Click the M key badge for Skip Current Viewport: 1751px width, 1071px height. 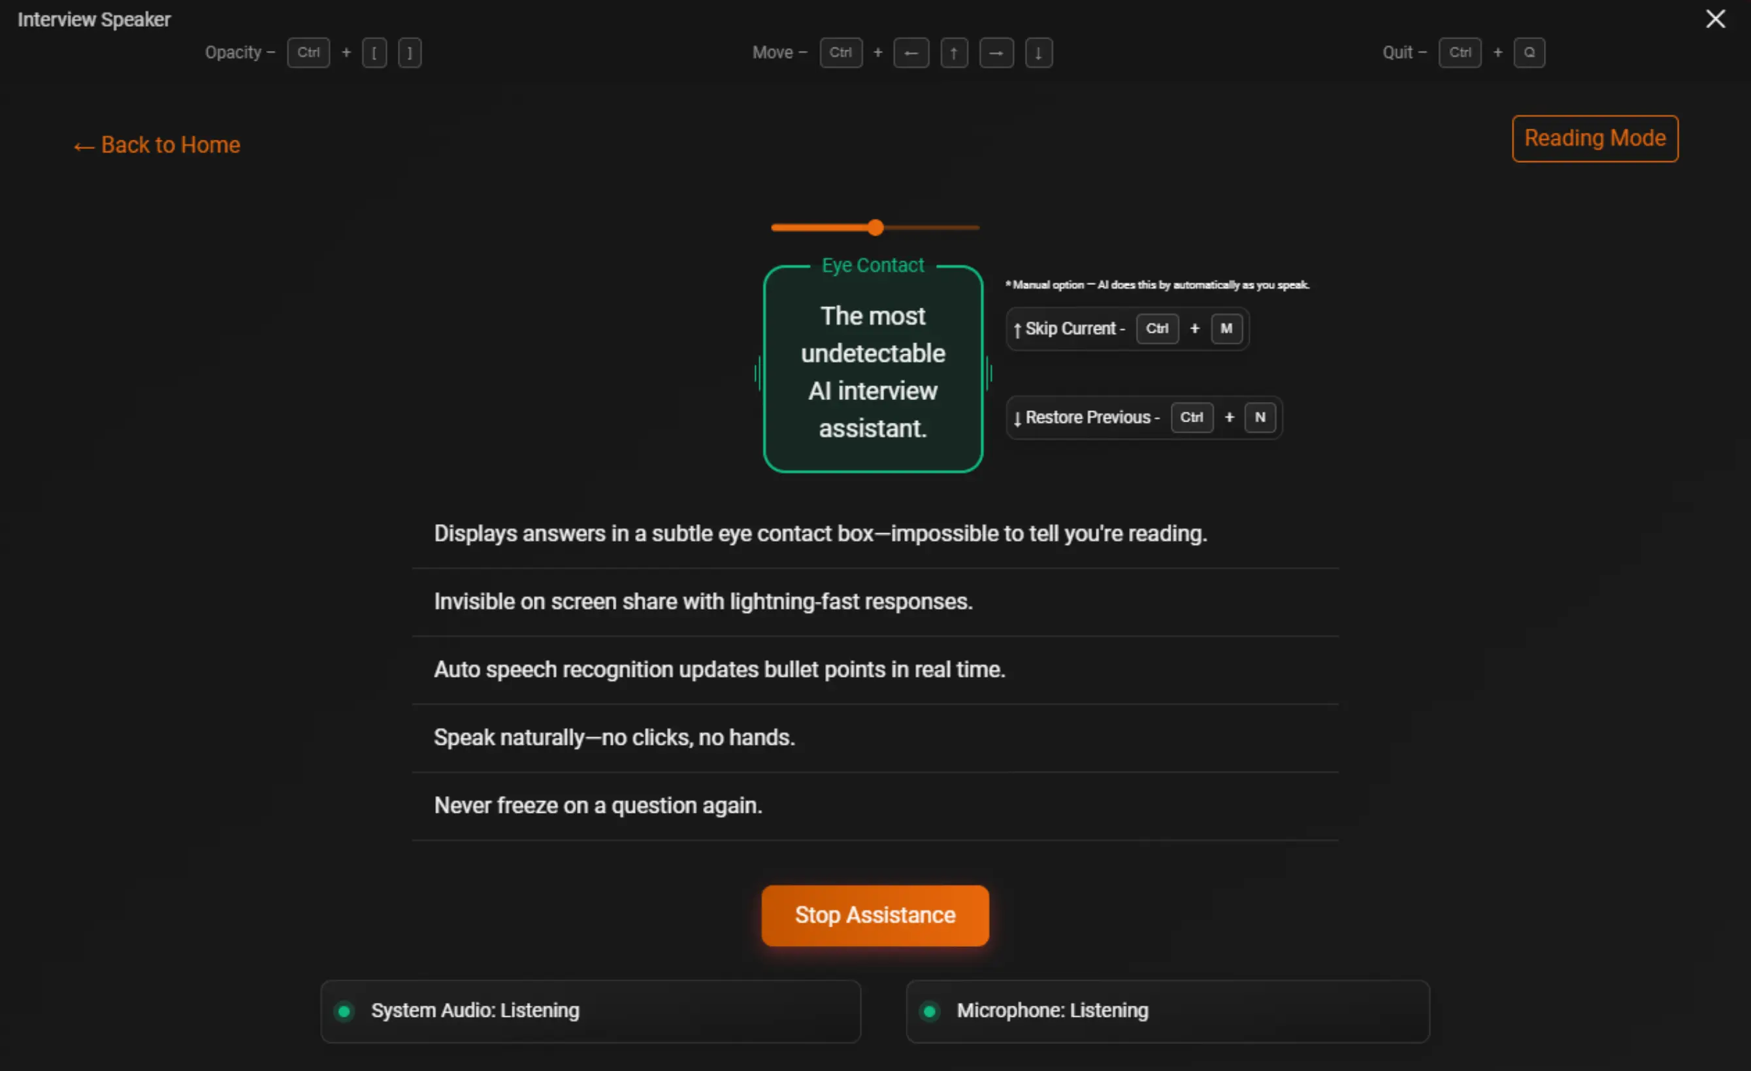click(1226, 328)
